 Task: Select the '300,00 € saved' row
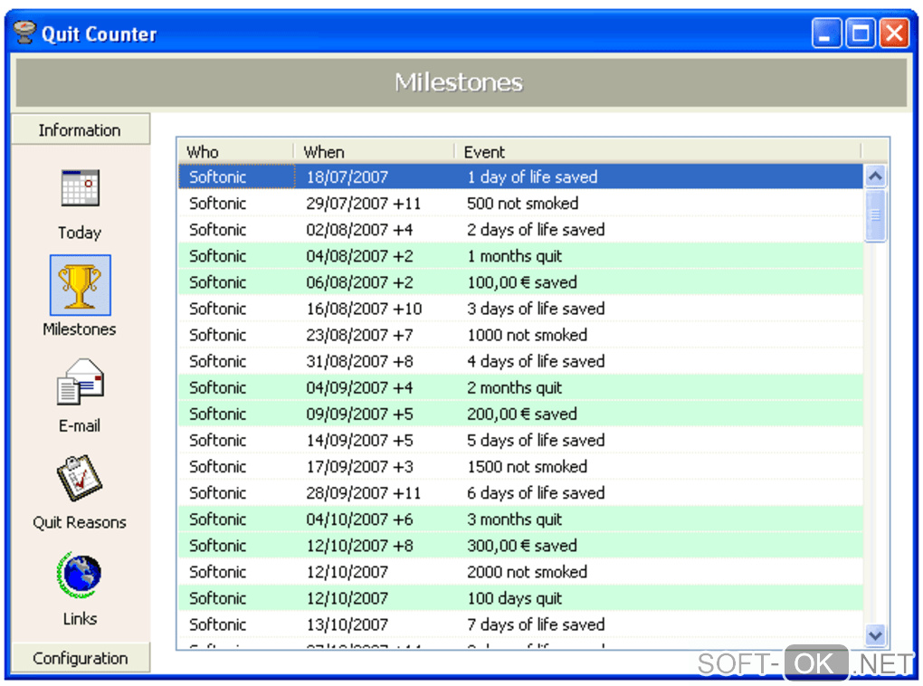click(521, 545)
